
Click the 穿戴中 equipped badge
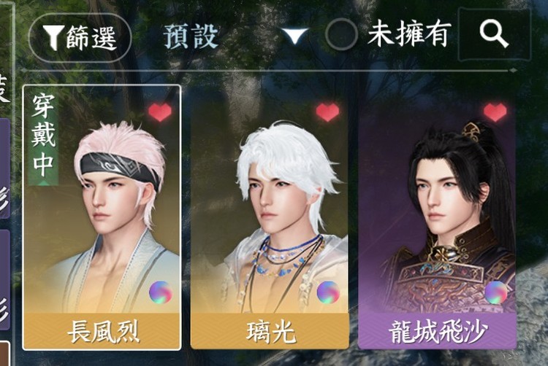coord(43,136)
